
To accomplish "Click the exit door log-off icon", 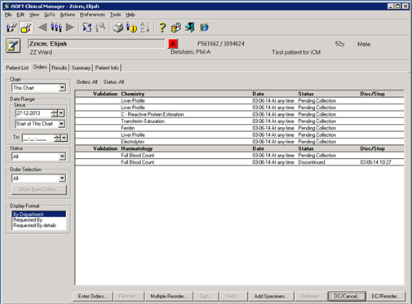I will tap(190, 28).
